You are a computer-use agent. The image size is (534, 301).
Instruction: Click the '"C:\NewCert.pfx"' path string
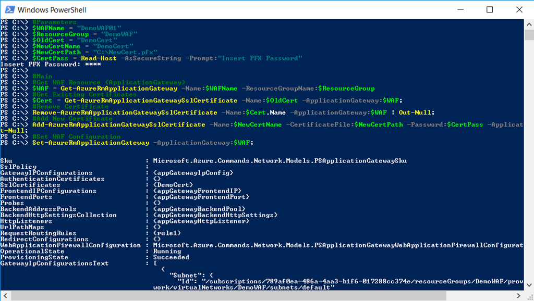coord(125,53)
